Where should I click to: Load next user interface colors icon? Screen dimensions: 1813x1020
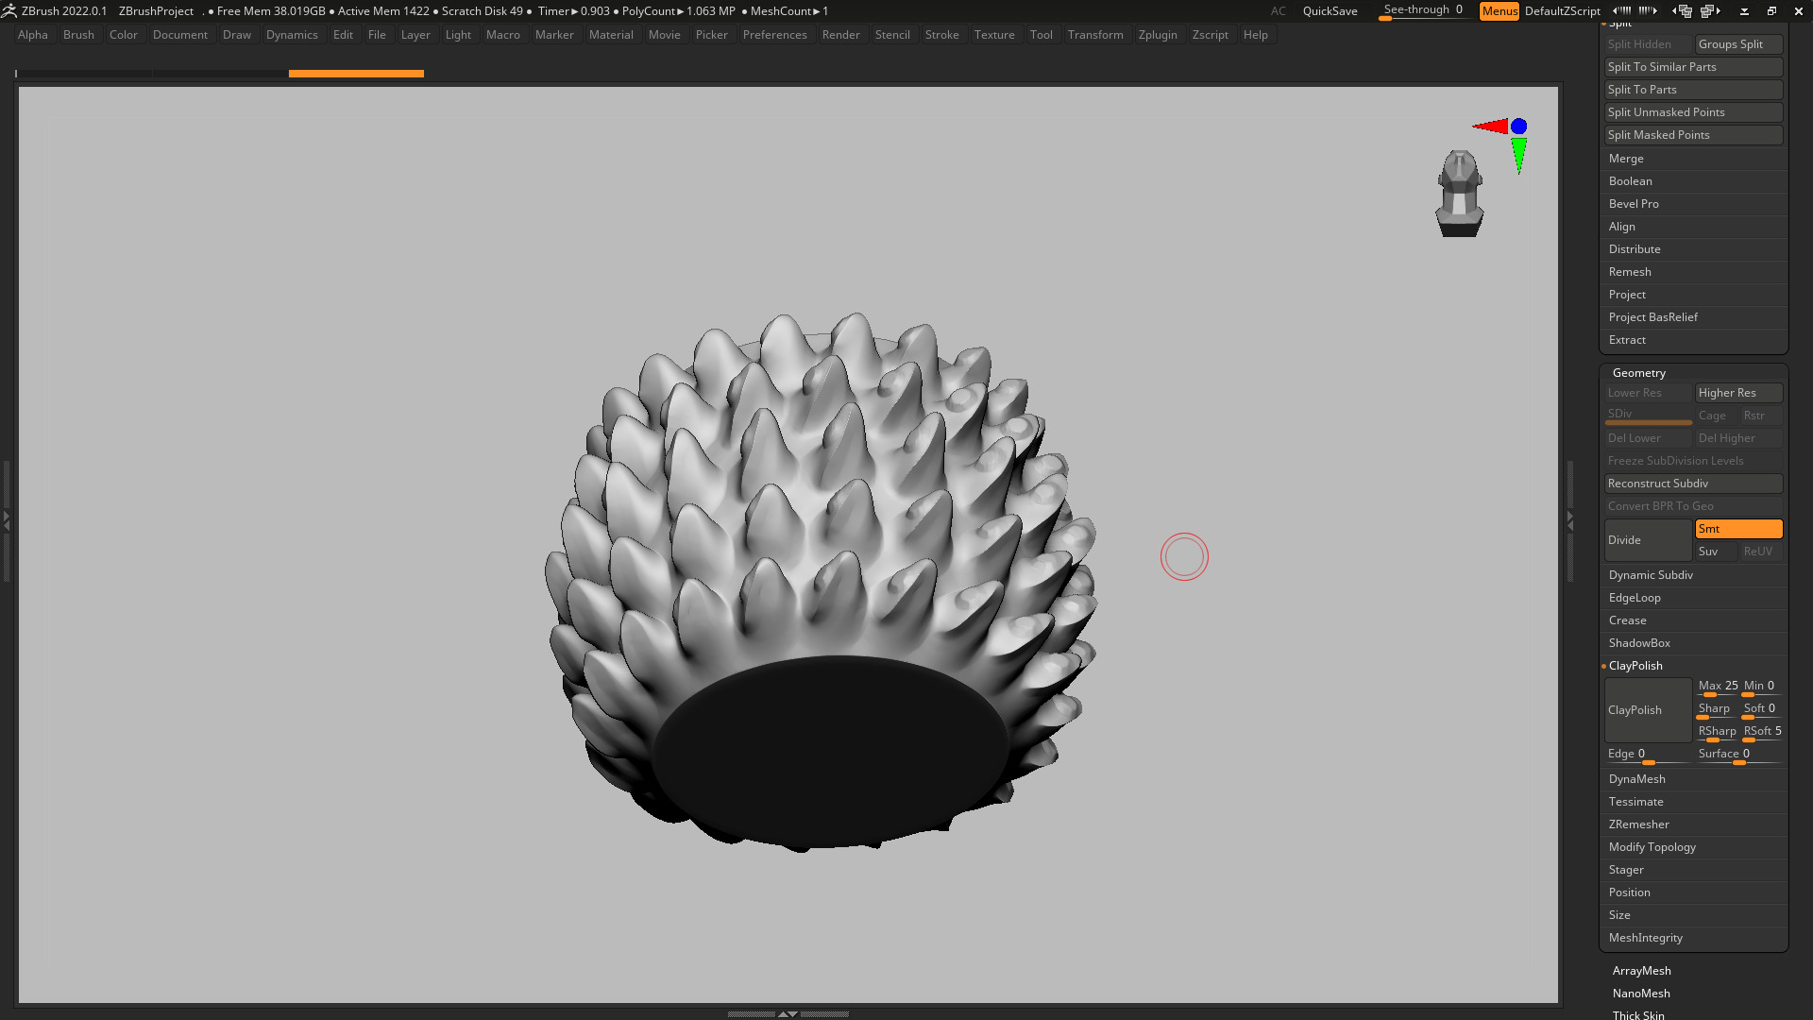[x=1649, y=10]
